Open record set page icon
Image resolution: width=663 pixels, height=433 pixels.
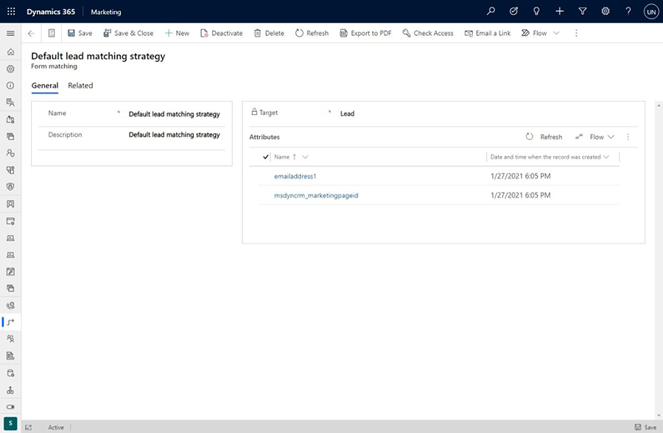pos(52,33)
